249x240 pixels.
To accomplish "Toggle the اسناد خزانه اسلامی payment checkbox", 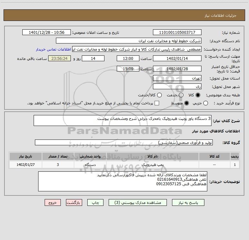I will [157, 103].
